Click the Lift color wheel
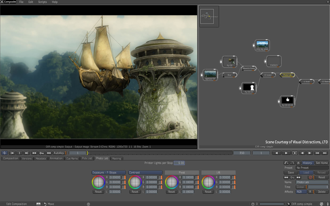Viewport: 330px width, 206px height. pyautogui.click(x=208, y=182)
